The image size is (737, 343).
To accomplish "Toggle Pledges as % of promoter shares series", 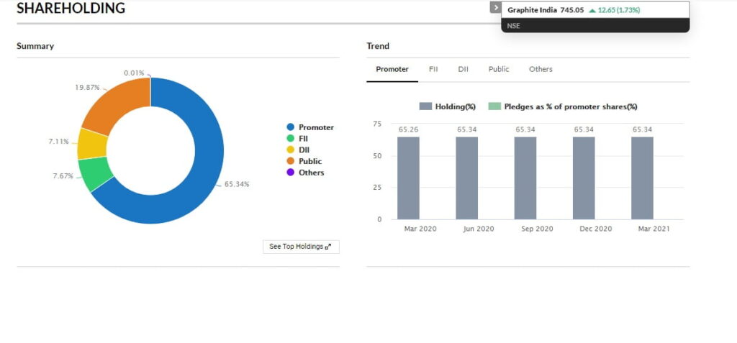I will click(563, 106).
